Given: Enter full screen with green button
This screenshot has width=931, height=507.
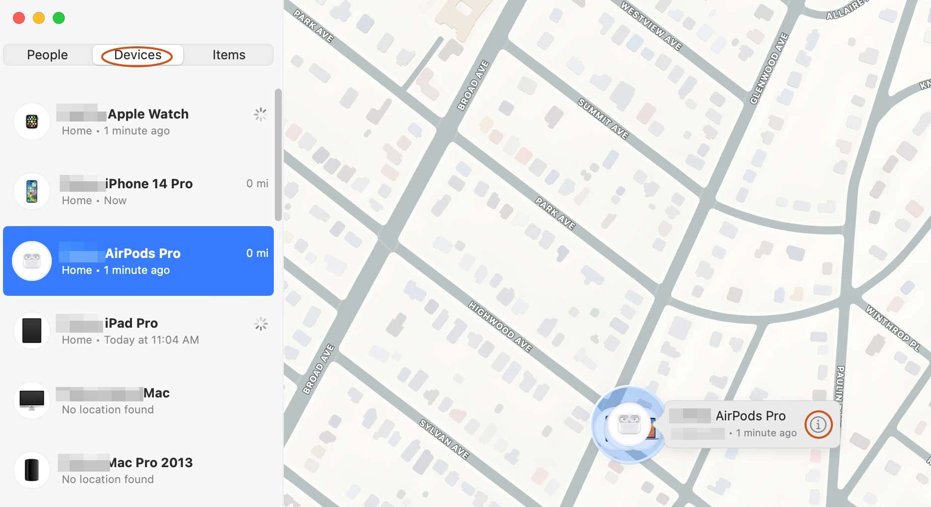Looking at the screenshot, I should pyautogui.click(x=59, y=18).
